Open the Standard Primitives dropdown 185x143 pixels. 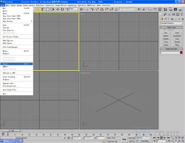point(172,23)
